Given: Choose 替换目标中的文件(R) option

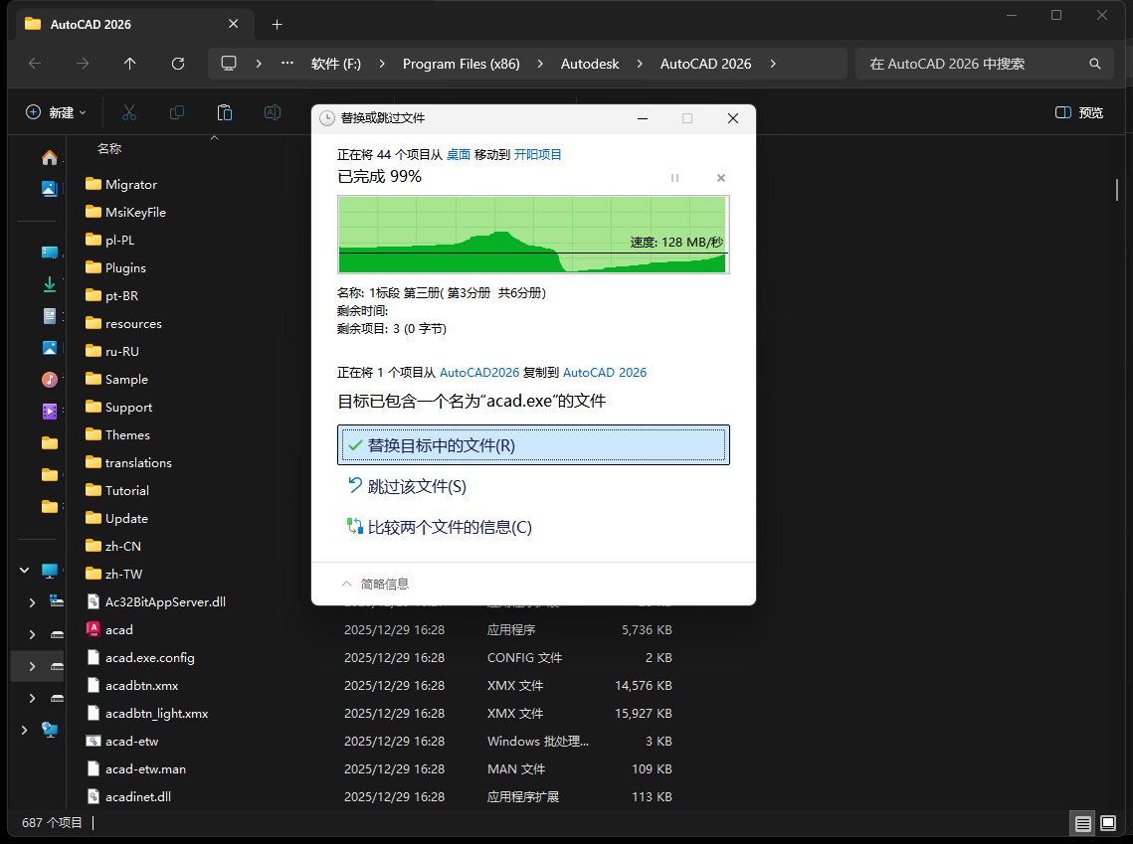Looking at the screenshot, I should (x=533, y=445).
